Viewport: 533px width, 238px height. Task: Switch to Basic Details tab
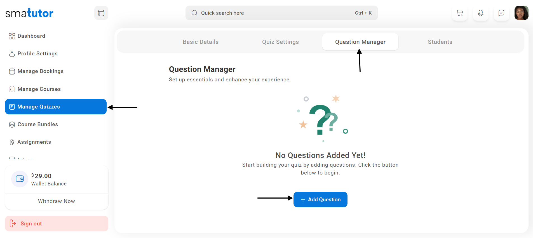pyautogui.click(x=201, y=42)
